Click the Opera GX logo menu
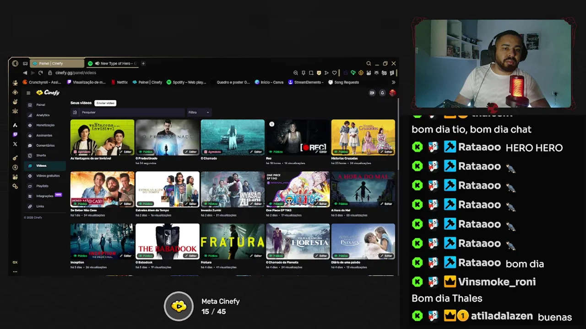586x329 pixels. click(x=15, y=64)
